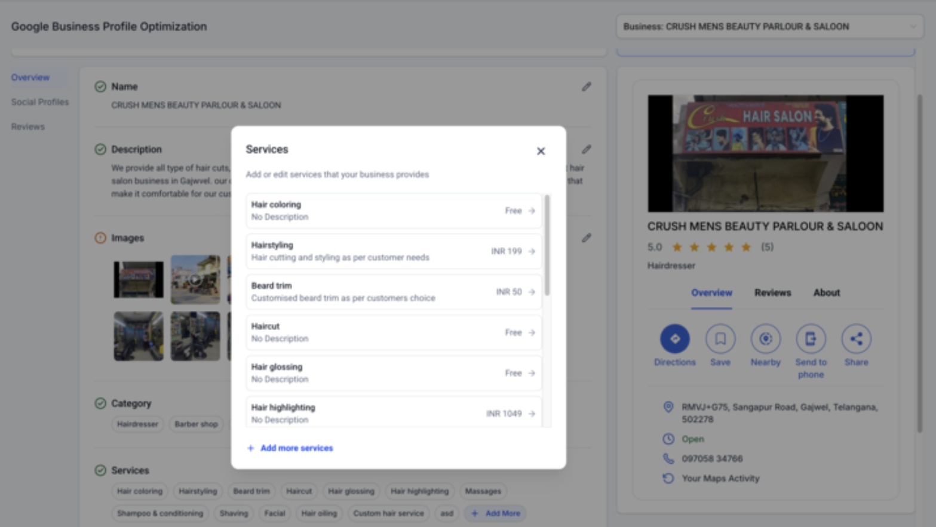Open the street video thumbnail

click(195, 279)
